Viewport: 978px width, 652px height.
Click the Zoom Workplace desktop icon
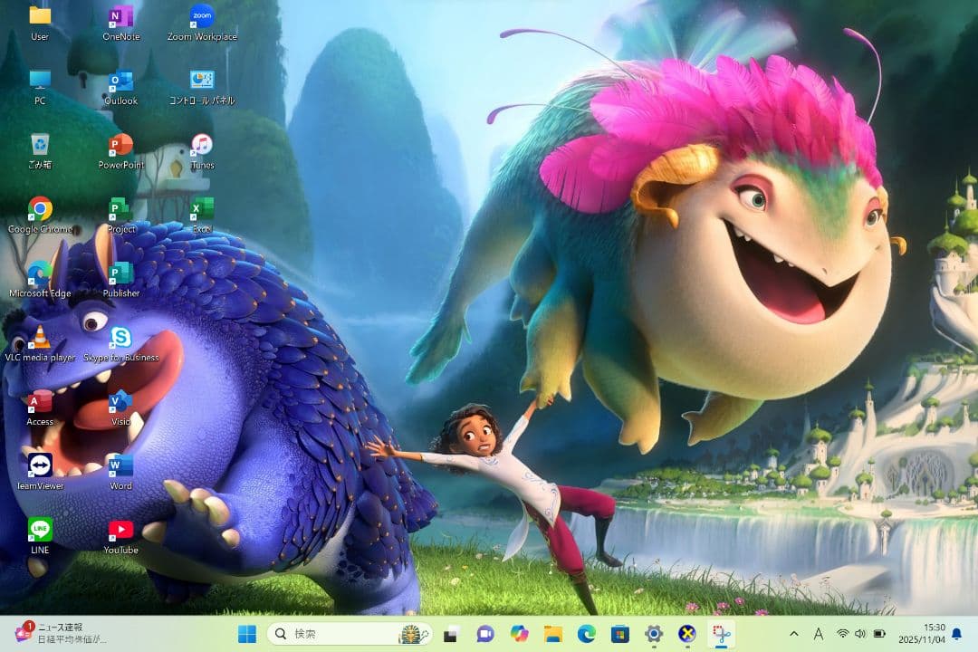coord(202,17)
